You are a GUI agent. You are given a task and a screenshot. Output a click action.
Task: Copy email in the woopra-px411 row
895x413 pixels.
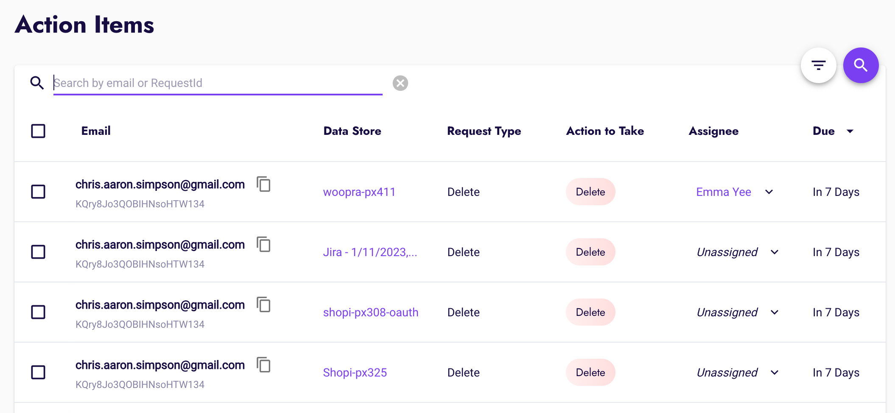[x=264, y=184]
